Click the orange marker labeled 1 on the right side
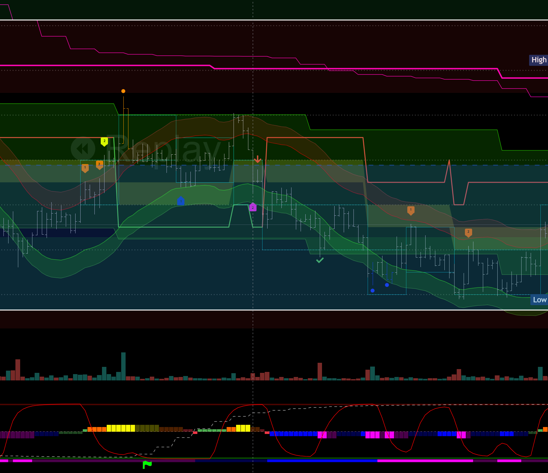This screenshot has height=473, width=548. 411,210
